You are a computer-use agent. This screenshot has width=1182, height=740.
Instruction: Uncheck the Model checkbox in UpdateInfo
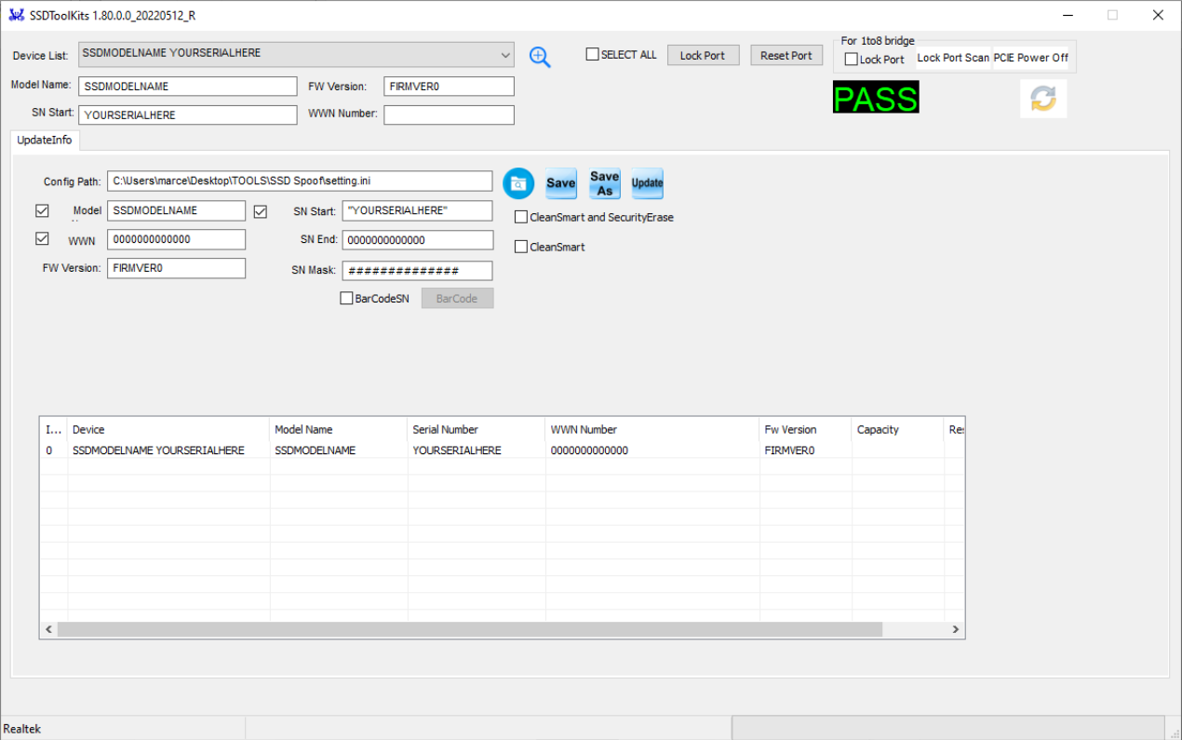(x=42, y=211)
